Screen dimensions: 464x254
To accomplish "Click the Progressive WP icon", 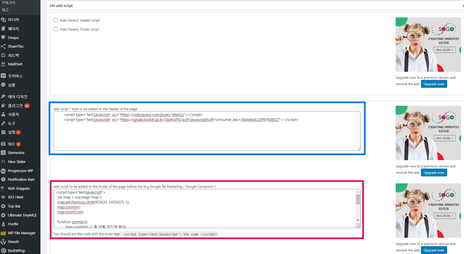I will coord(3,171).
